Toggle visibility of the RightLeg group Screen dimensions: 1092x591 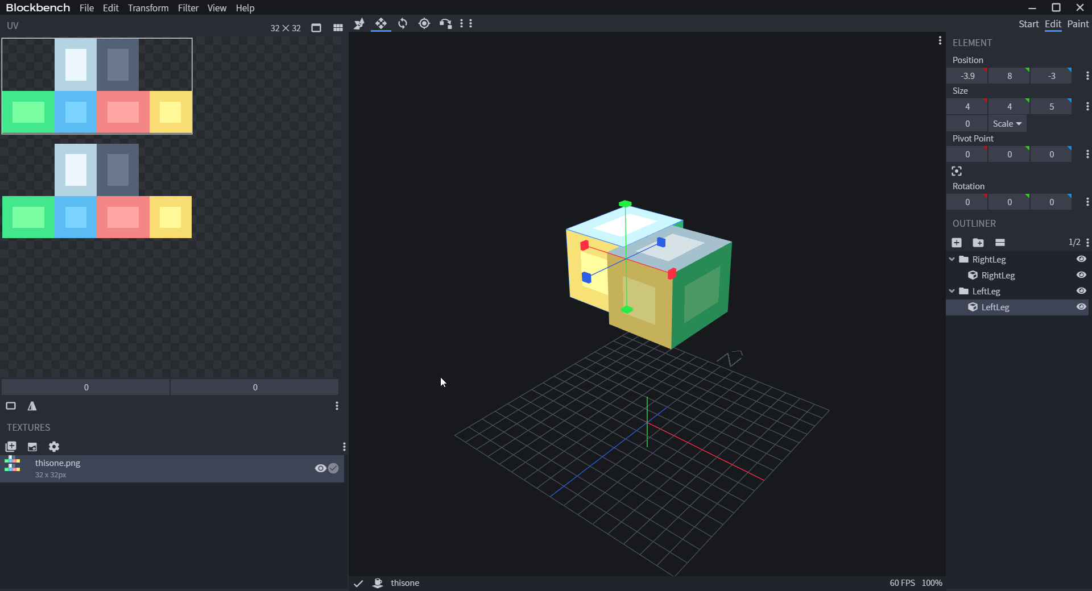point(1081,259)
